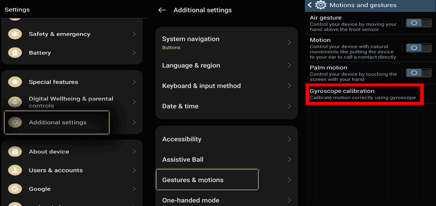Open Gyroscope calibration option

pyautogui.click(x=364, y=94)
